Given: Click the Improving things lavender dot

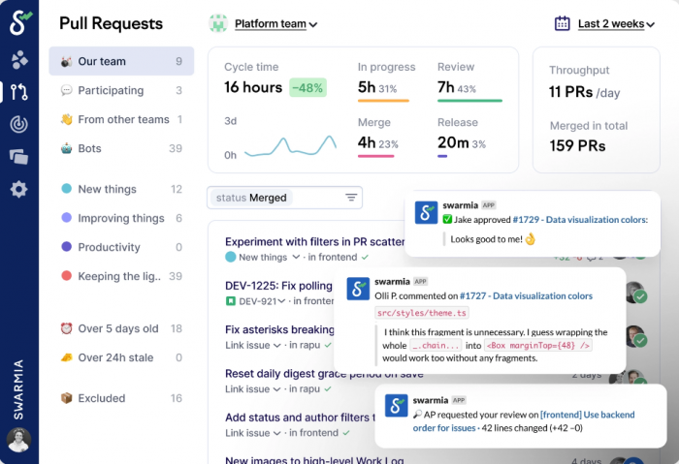Looking at the screenshot, I should 66,218.
